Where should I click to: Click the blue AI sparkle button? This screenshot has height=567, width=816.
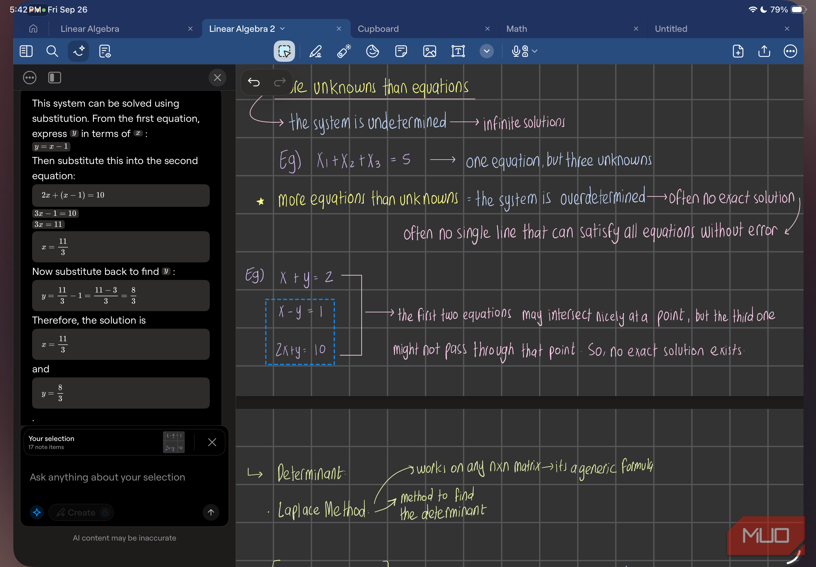37,512
